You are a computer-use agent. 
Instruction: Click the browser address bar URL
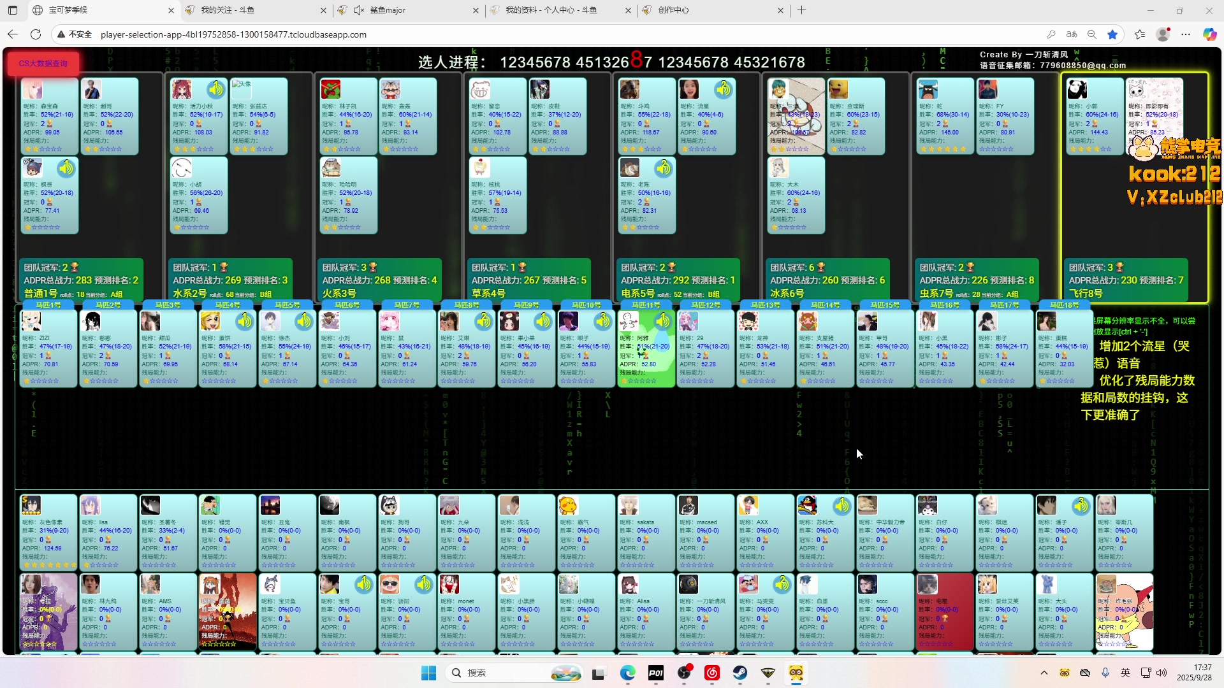pos(233,34)
